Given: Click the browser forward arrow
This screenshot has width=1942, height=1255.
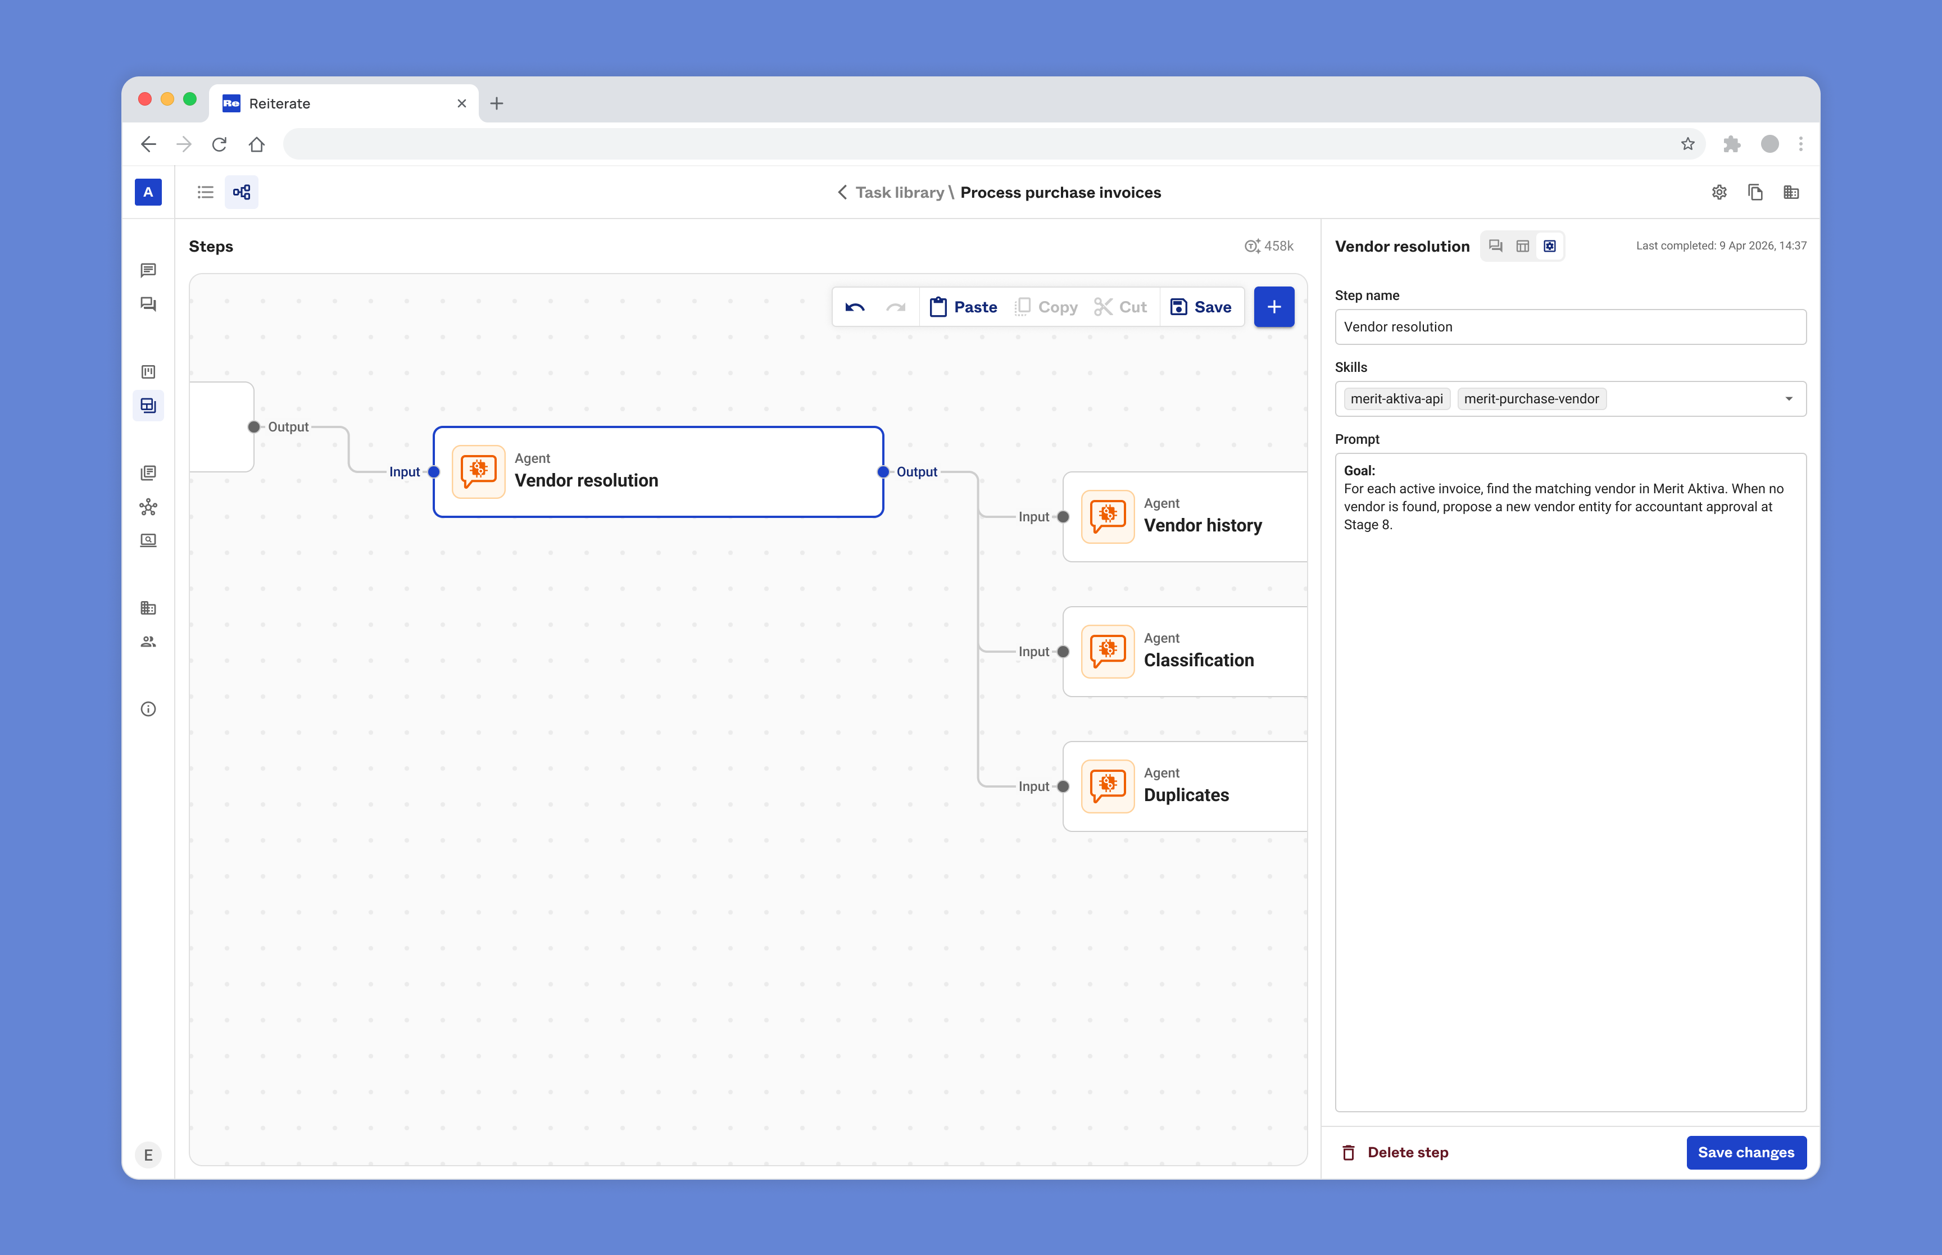Looking at the screenshot, I should pyautogui.click(x=184, y=144).
